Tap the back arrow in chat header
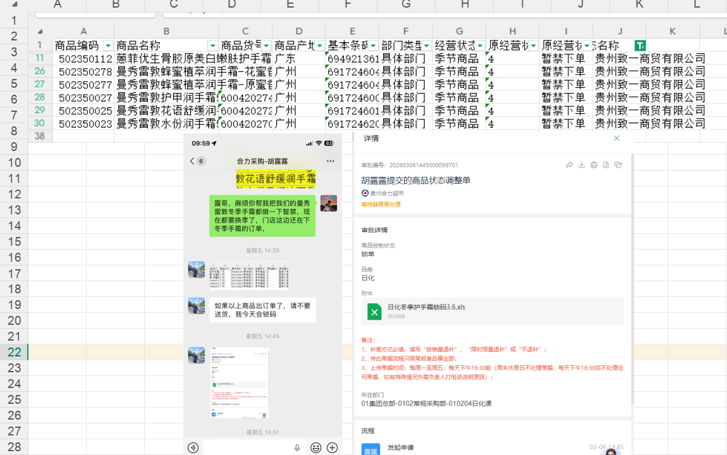This screenshot has width=727, height=455. pos(192,161)
